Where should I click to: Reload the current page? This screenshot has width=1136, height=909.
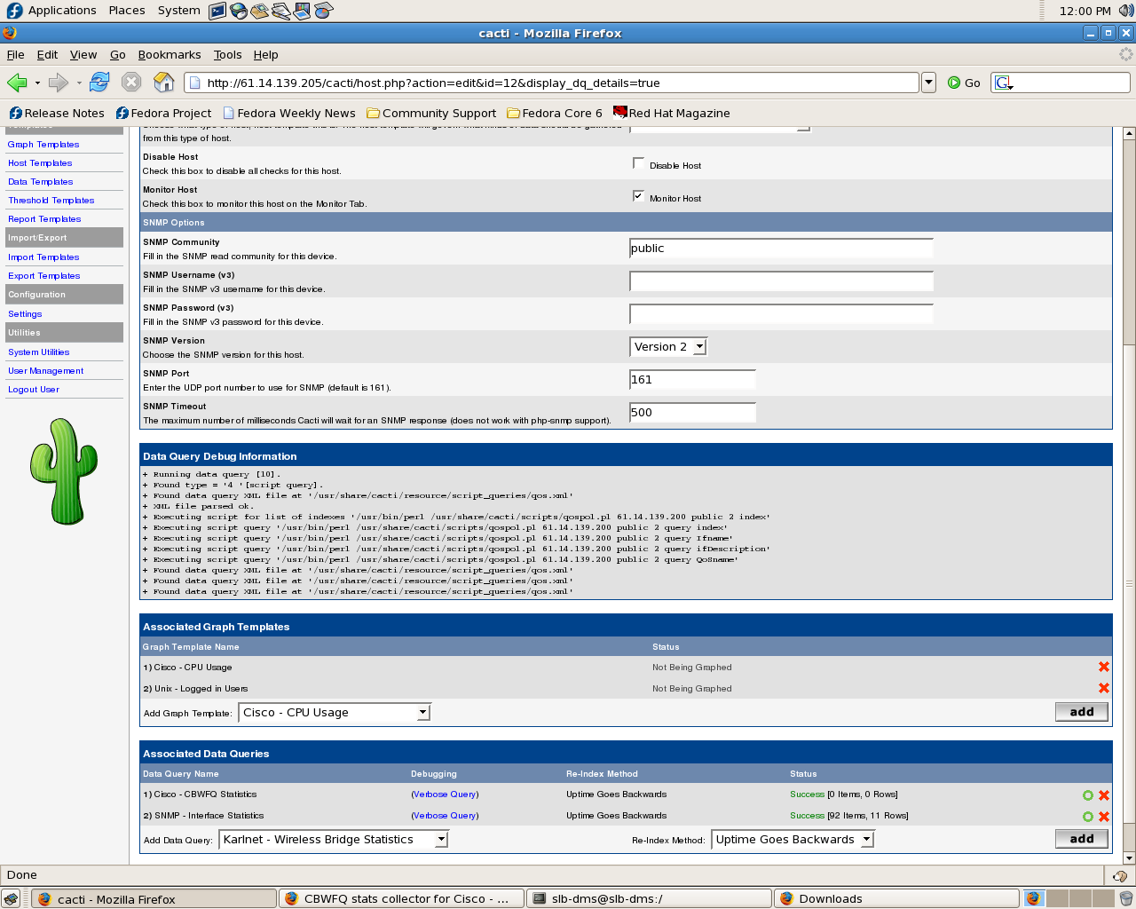tap(99, 83)
